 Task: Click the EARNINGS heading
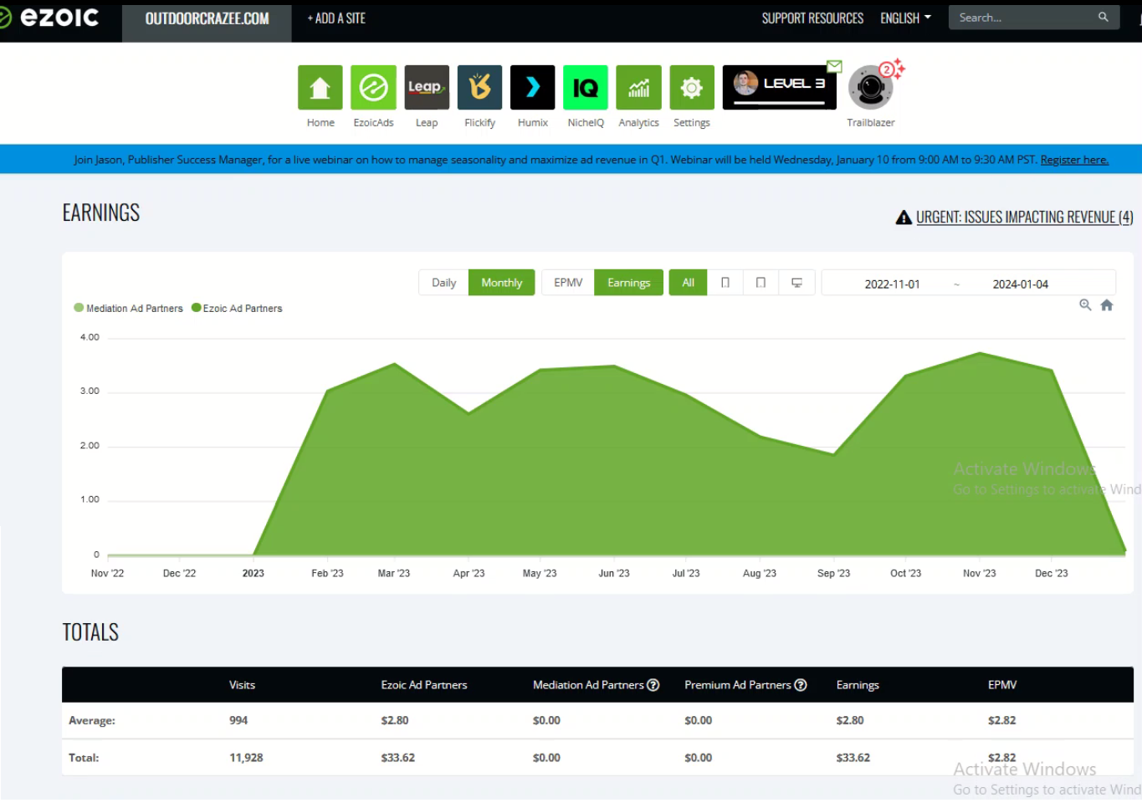coord(101,212)
